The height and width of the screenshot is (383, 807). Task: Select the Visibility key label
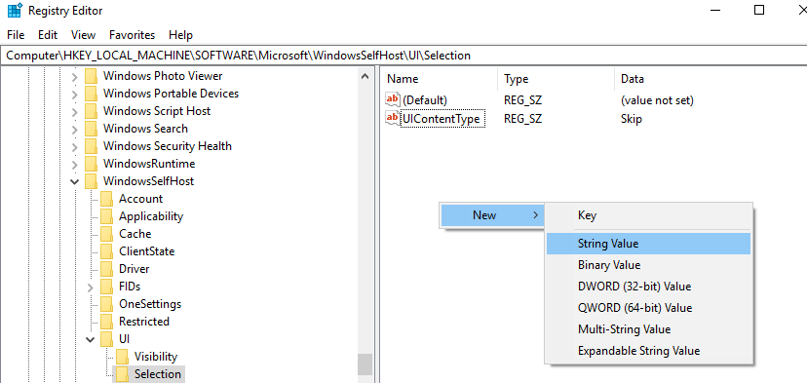click(x=155, y=357)
